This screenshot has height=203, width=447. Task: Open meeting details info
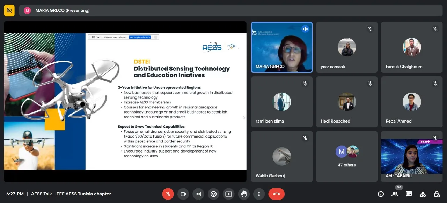pyautogui.click(x=381, y=194)
